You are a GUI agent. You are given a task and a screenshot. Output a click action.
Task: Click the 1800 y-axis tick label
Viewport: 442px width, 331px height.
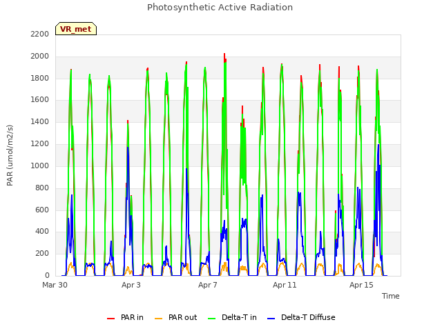click(40, 78)
